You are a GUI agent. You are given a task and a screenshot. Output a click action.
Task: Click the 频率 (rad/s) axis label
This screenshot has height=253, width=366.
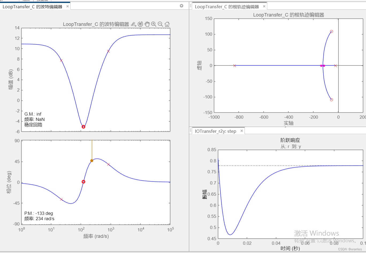click(96, 236)
